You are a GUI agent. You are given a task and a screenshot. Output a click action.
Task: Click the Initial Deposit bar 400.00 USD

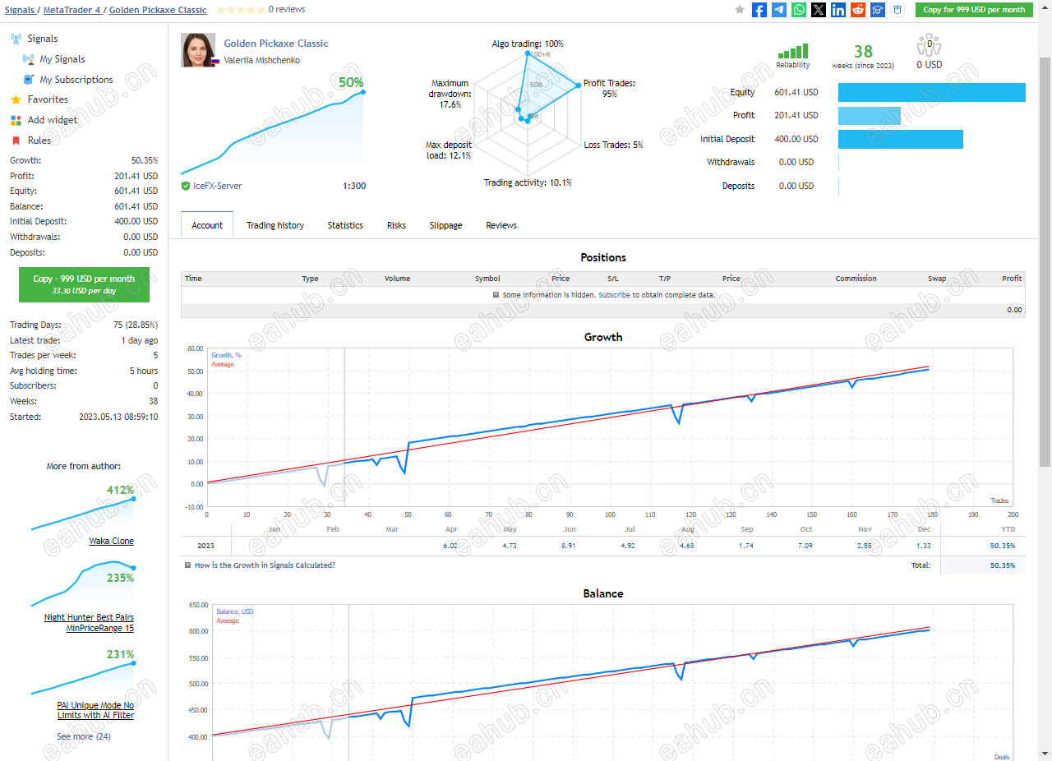coord(901,139)
